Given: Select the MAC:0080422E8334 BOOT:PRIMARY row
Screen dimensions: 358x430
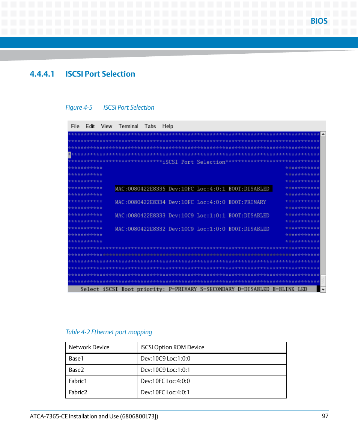Looking at the screenshot, I should click(191, 202).
